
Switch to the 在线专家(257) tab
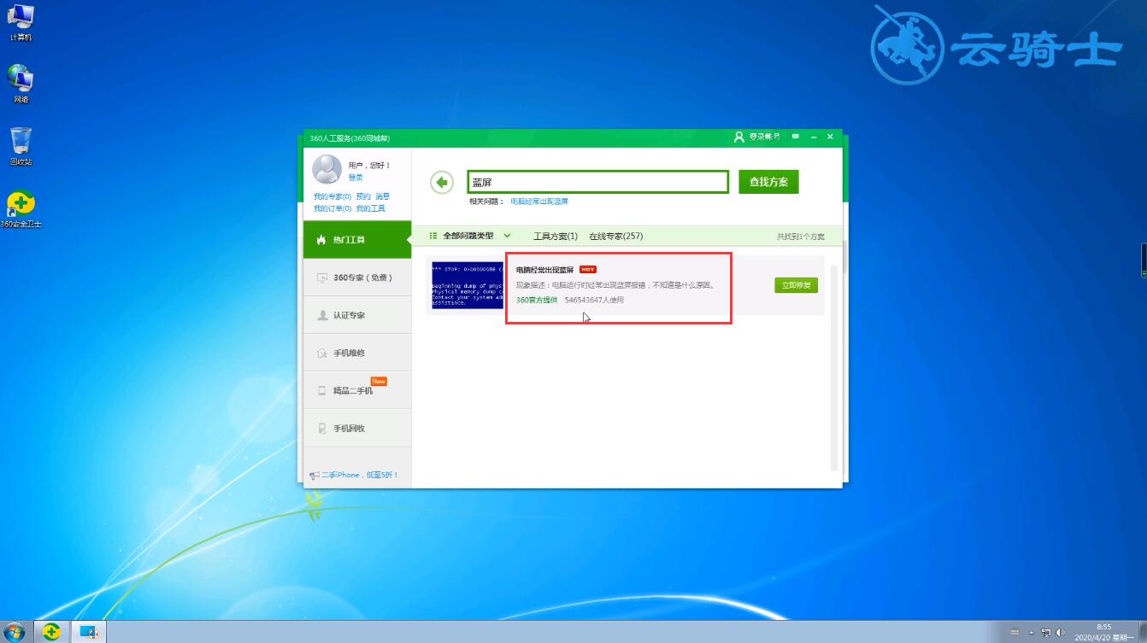[x=616, y=236]
